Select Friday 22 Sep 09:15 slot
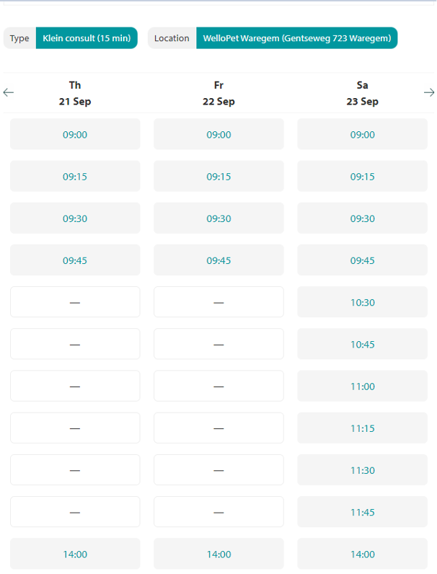 tap(218, 176)
